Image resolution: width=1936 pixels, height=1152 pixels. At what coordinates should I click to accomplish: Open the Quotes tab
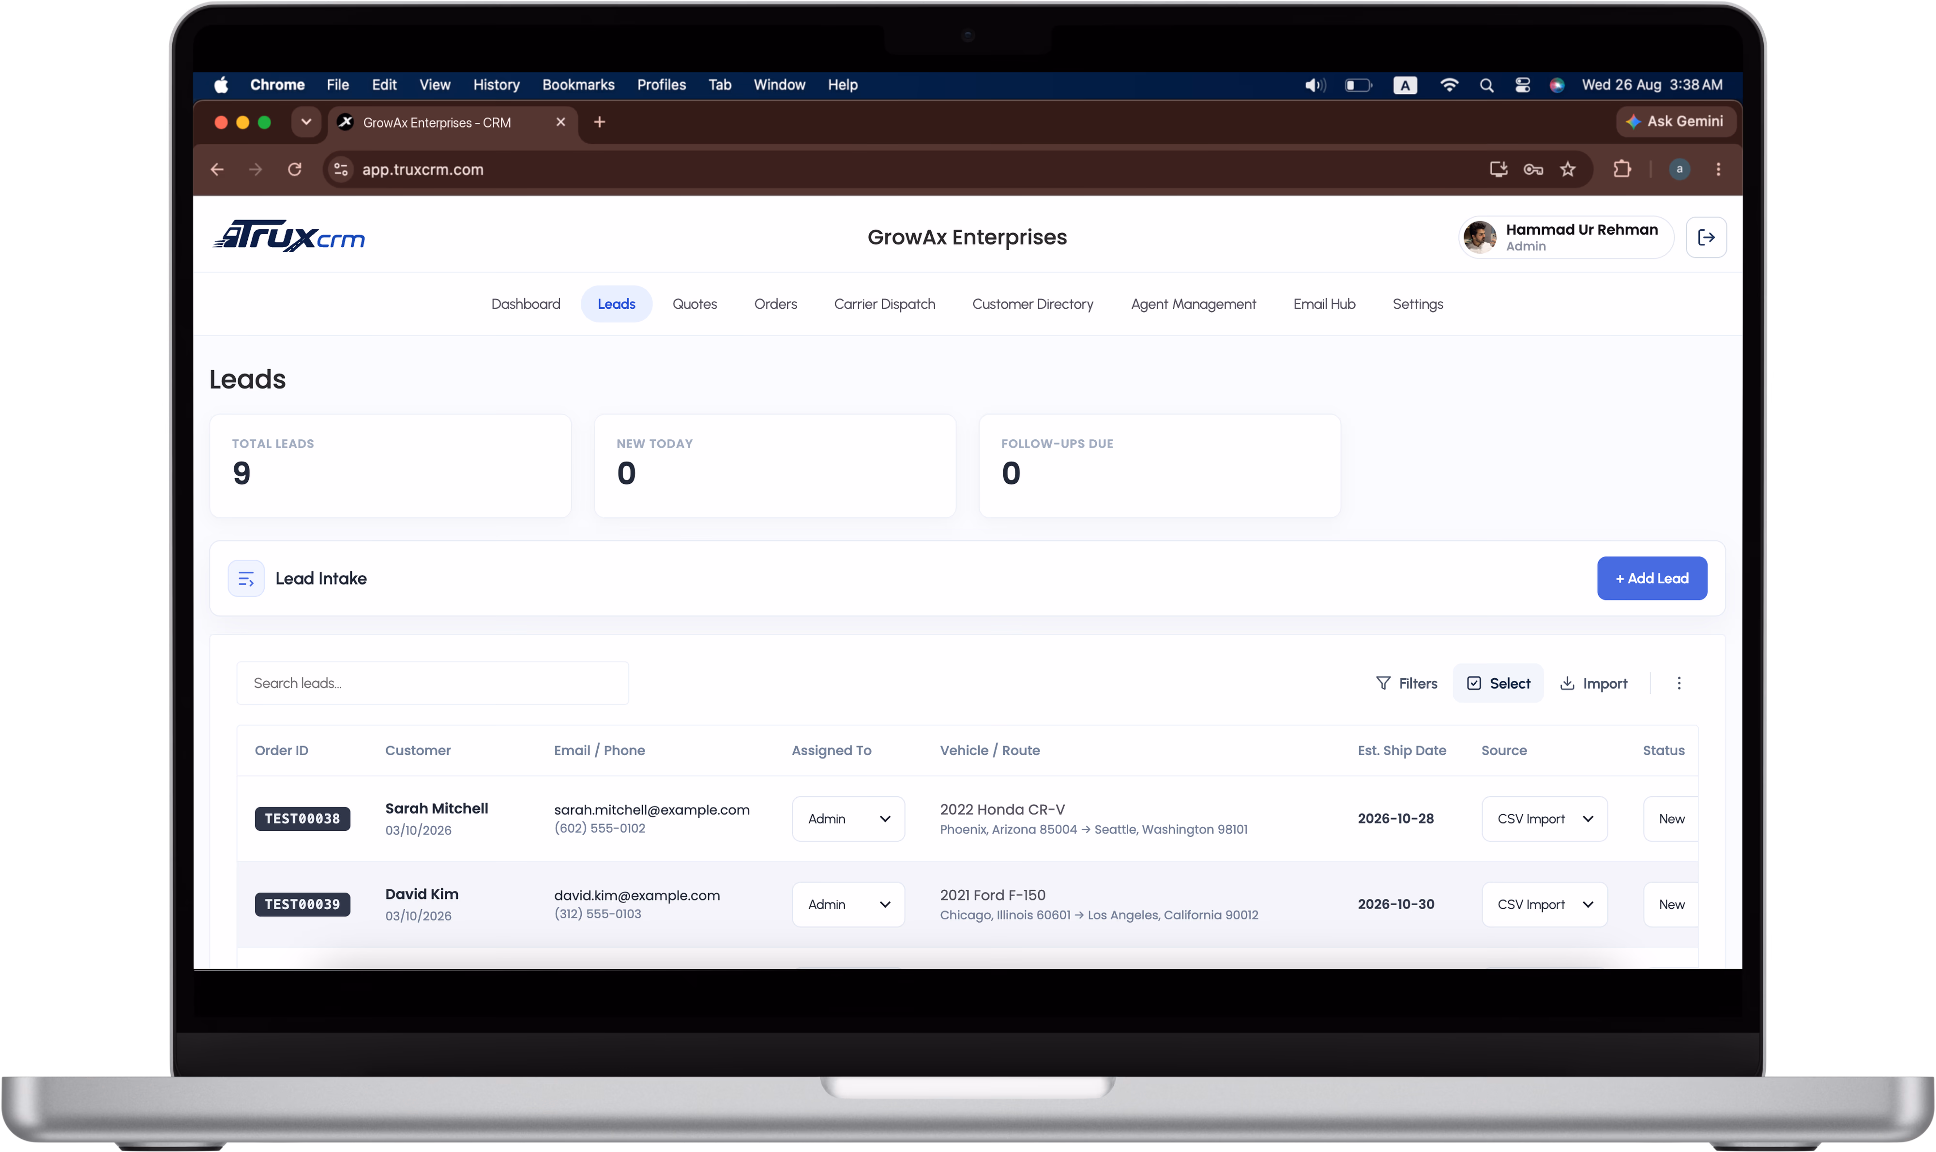coord(694,304)
